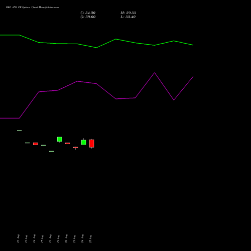Click the 25 Aug date label
Viewport: 251px width, 251px height.
point(90,238)
